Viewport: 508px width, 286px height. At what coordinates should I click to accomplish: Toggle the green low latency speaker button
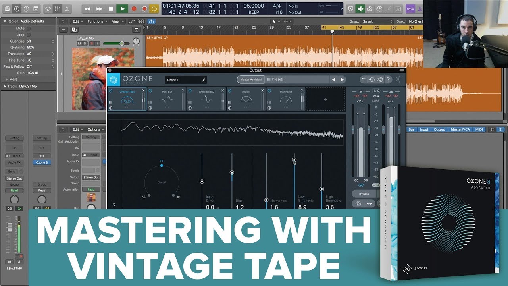360,8
